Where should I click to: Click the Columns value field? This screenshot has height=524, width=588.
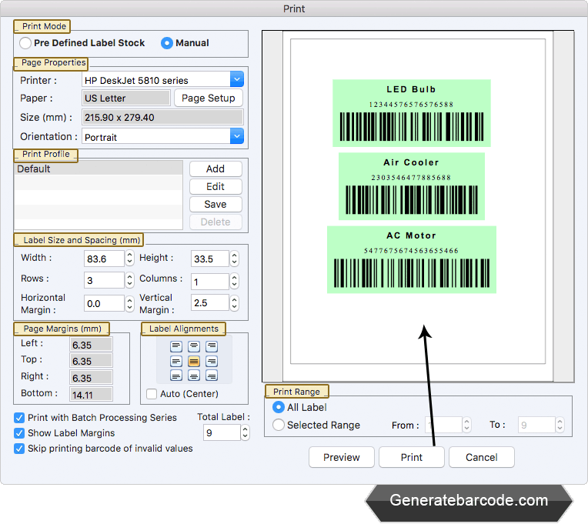tap(209, 281)
